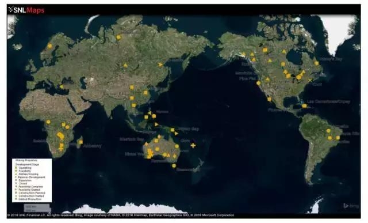The image size is (368, 223).
Task: Select the yellow X closed-mine marker
Action: click(x=310, y=81)
